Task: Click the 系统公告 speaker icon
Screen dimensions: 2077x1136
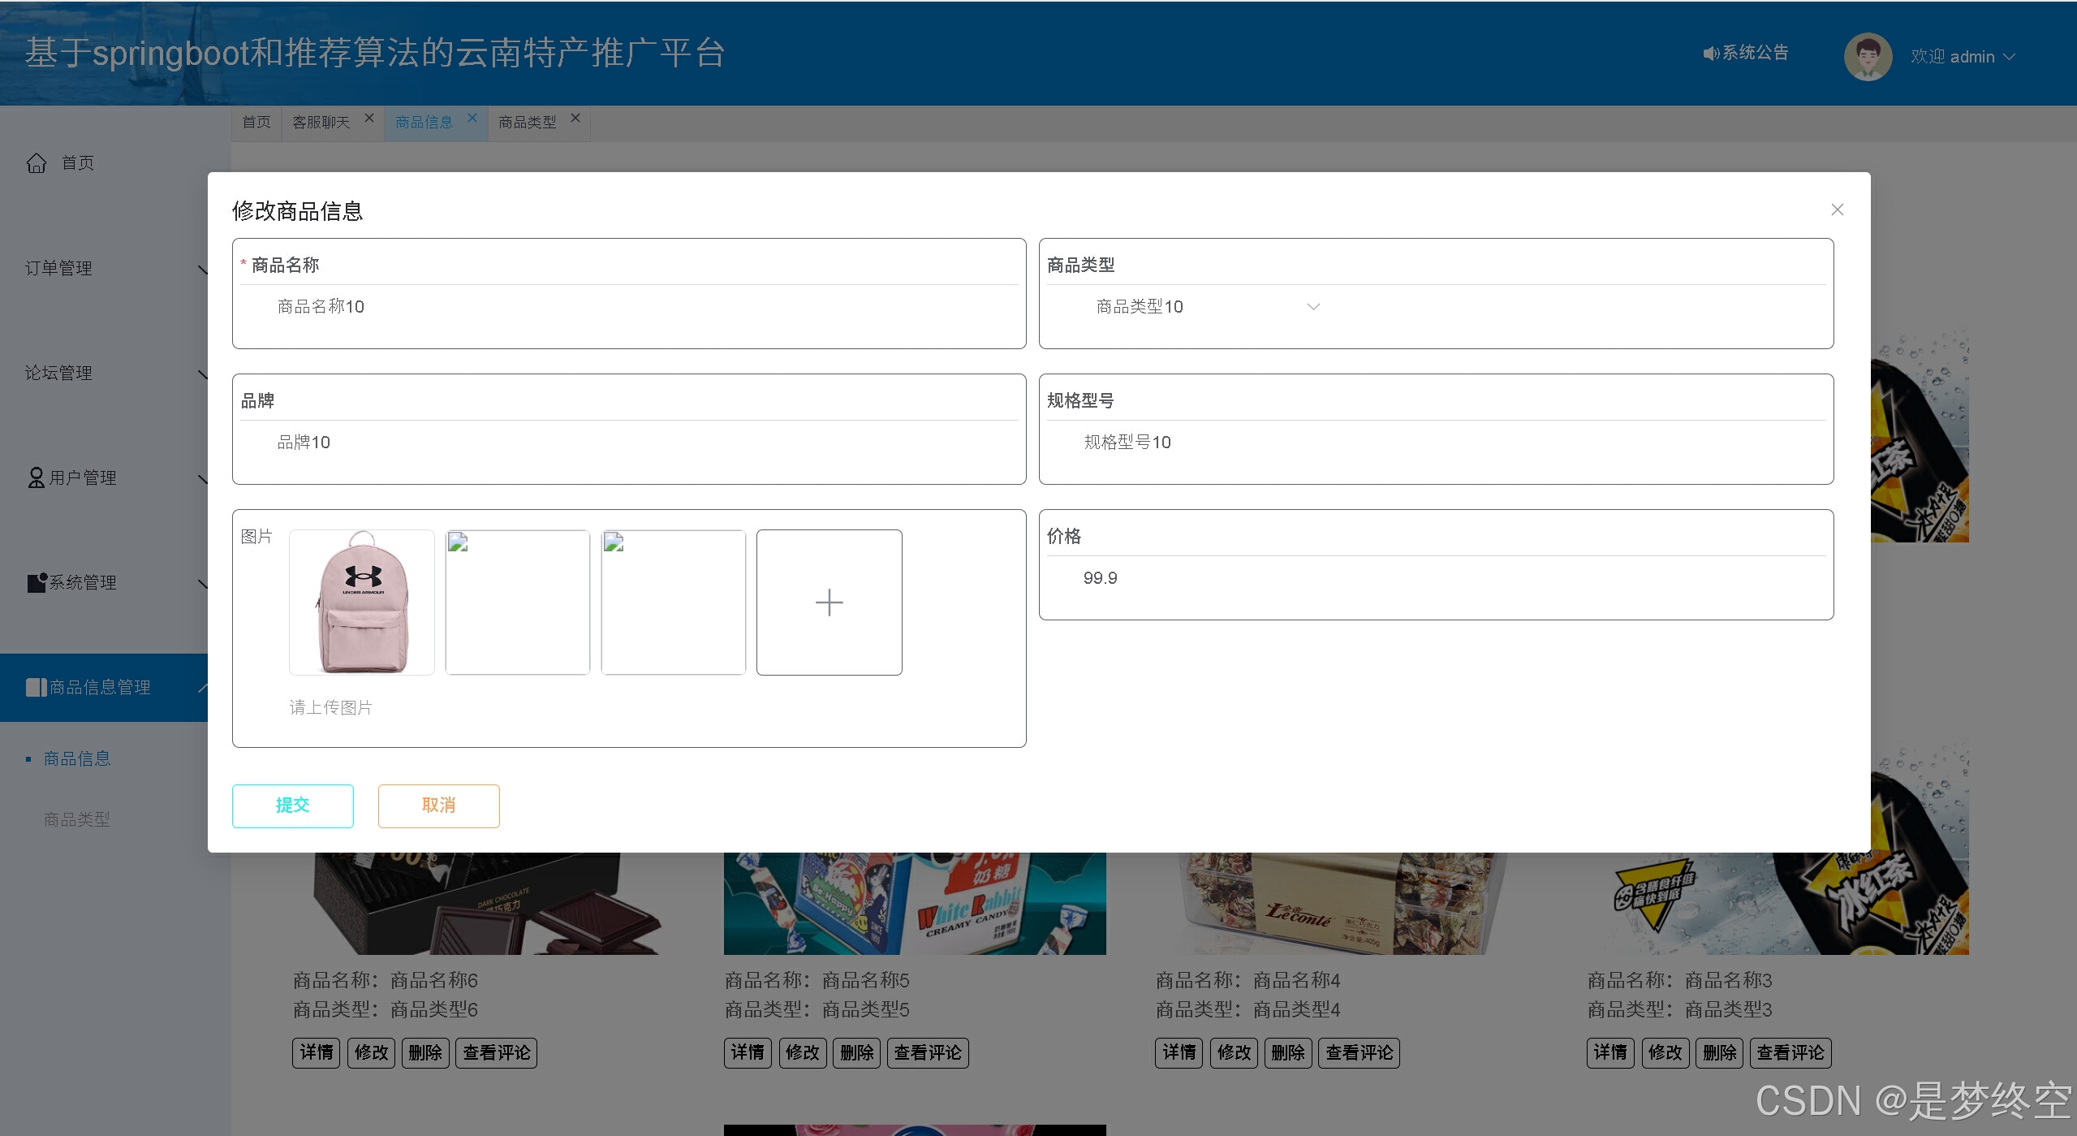Action: point(1711,54)
